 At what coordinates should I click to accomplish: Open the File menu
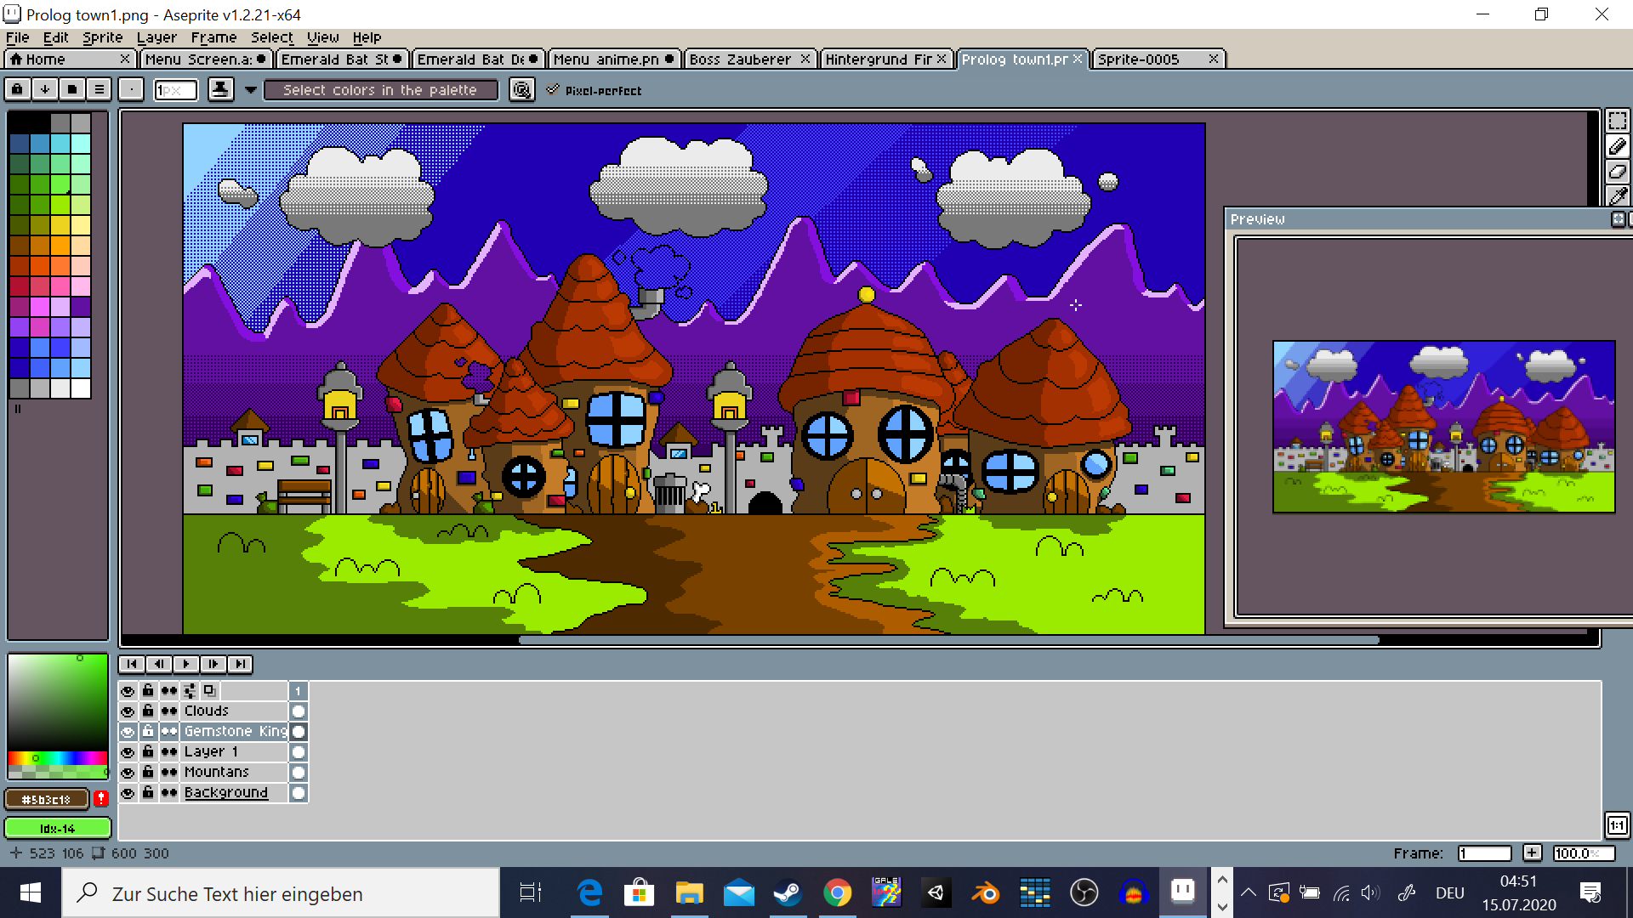pyautogui.click(x=17, y=37)
